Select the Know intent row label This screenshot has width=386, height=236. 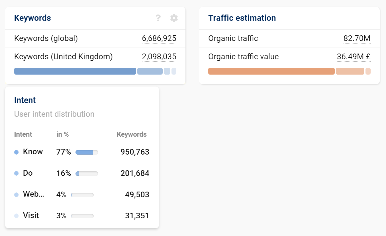click(33, 152)
